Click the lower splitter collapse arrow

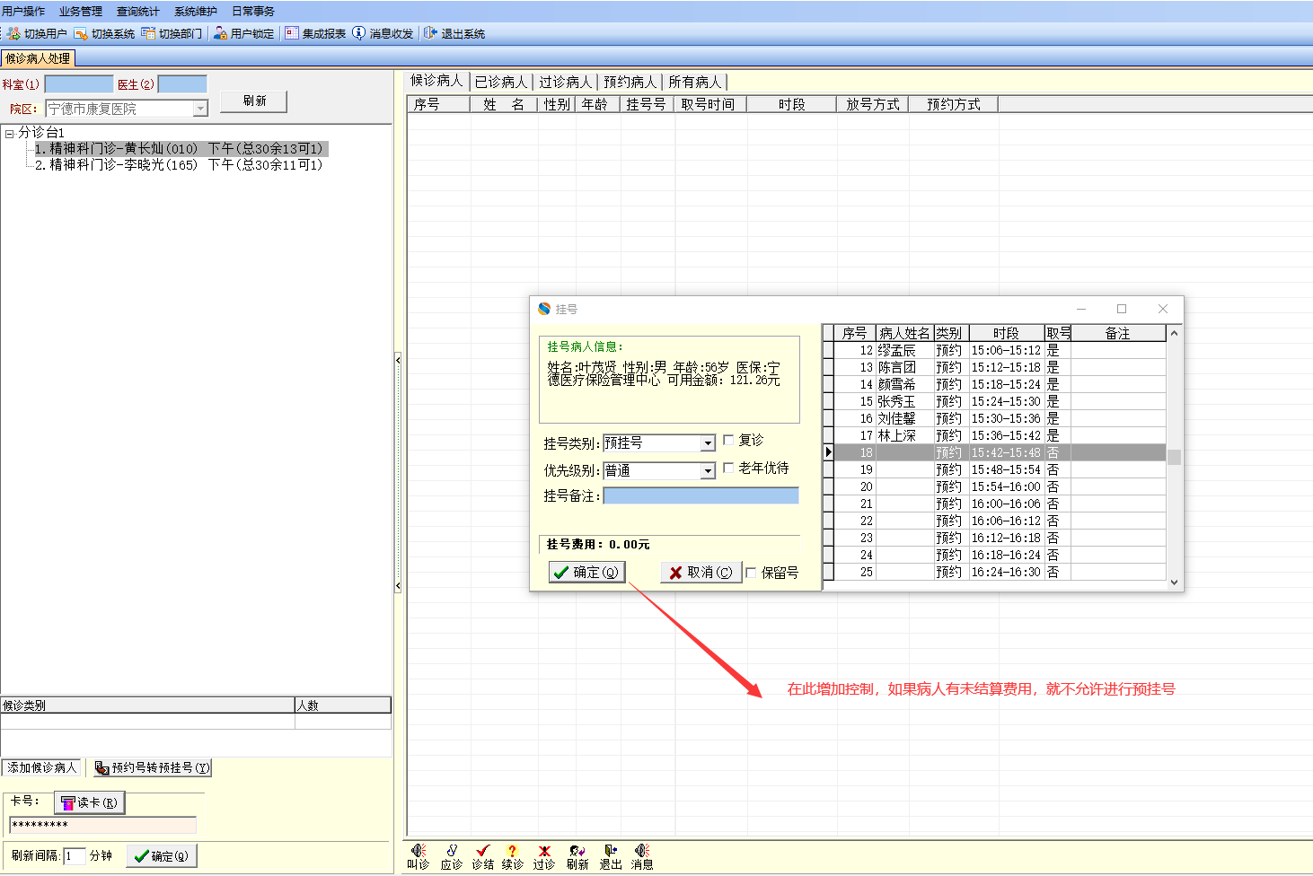398,586
